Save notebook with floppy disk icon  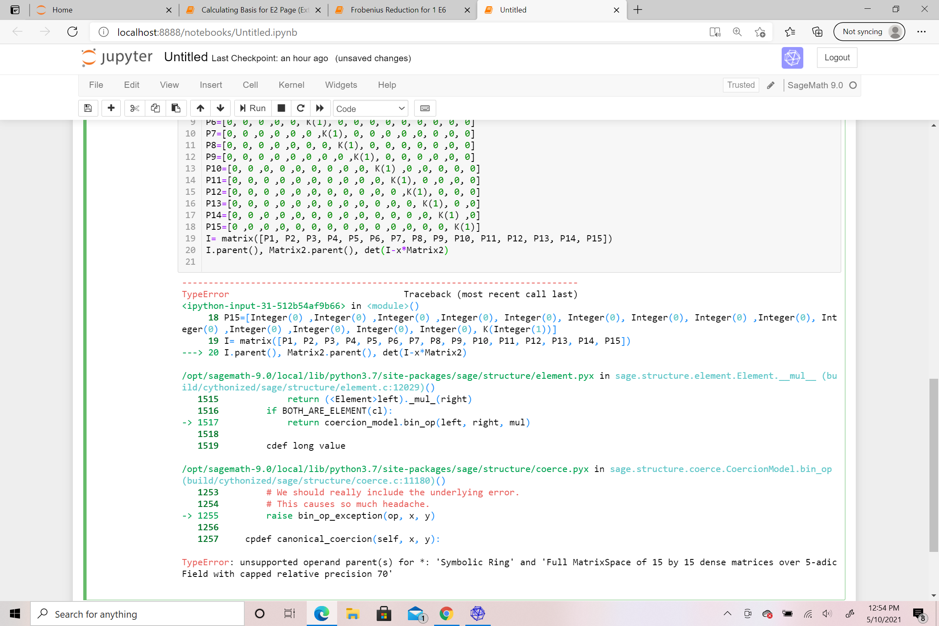coord(88,108)
